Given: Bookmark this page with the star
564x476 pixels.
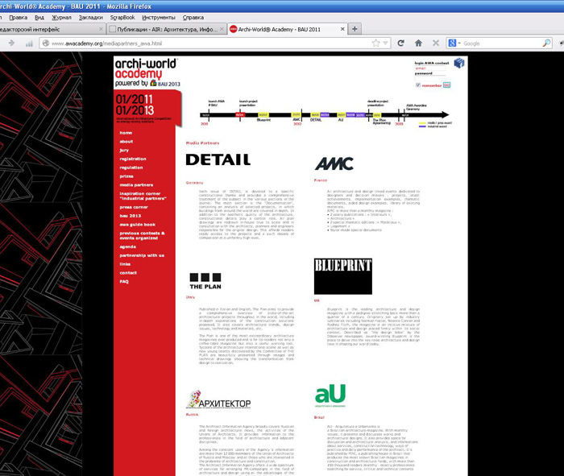Looking at the screenshot, I should click(376, 43).
